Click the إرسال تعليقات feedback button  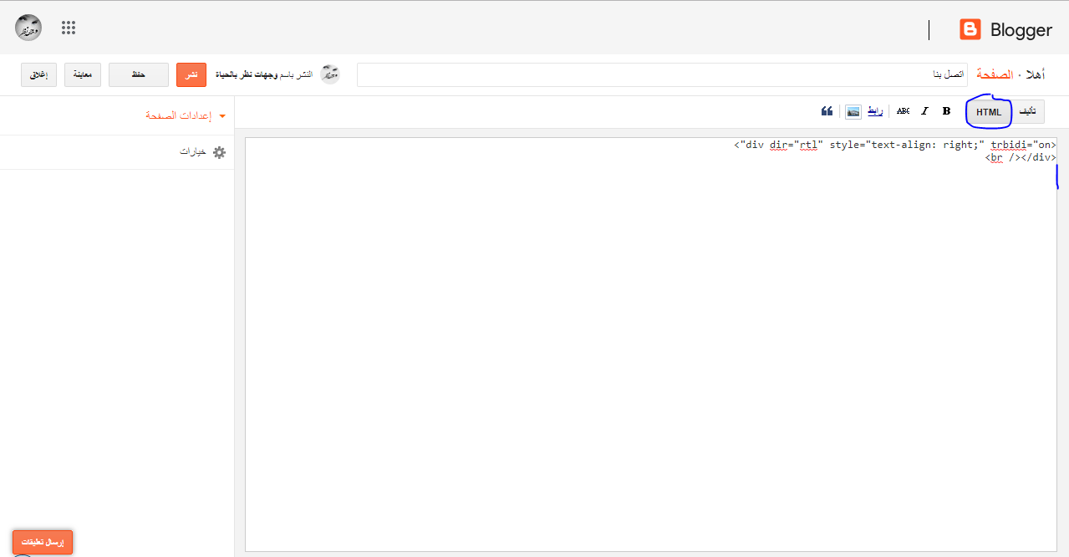43,542
